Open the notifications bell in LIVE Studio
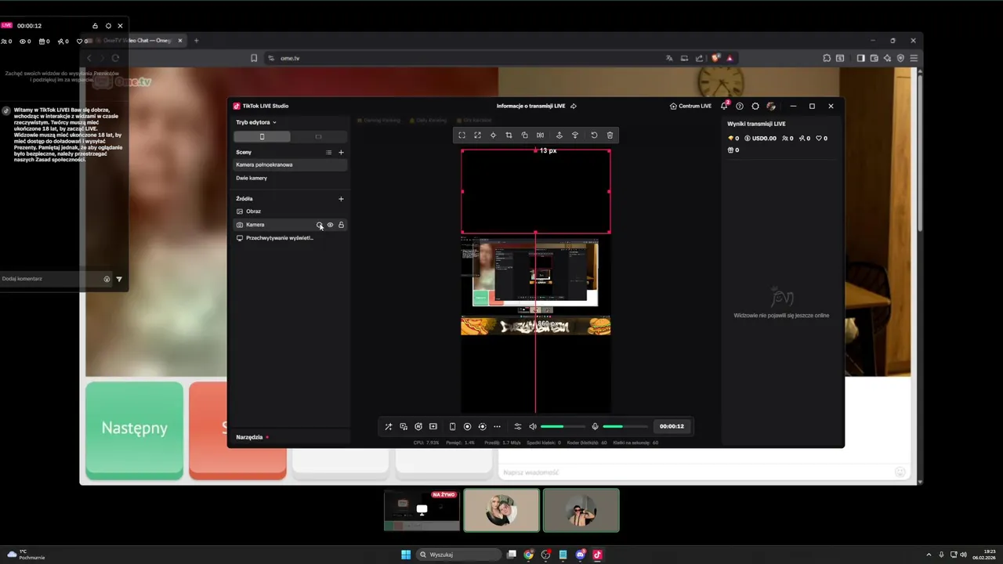This screenshot has width=1003, height=564. tap(724, 106)
